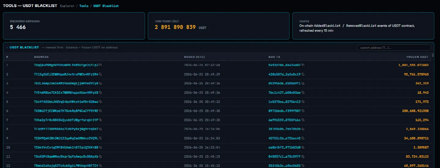Copy address in row 1 starting TDqQAvPR
Image resolution: width=440 pixels, height=168 pixels.
(x=100, y=65)
